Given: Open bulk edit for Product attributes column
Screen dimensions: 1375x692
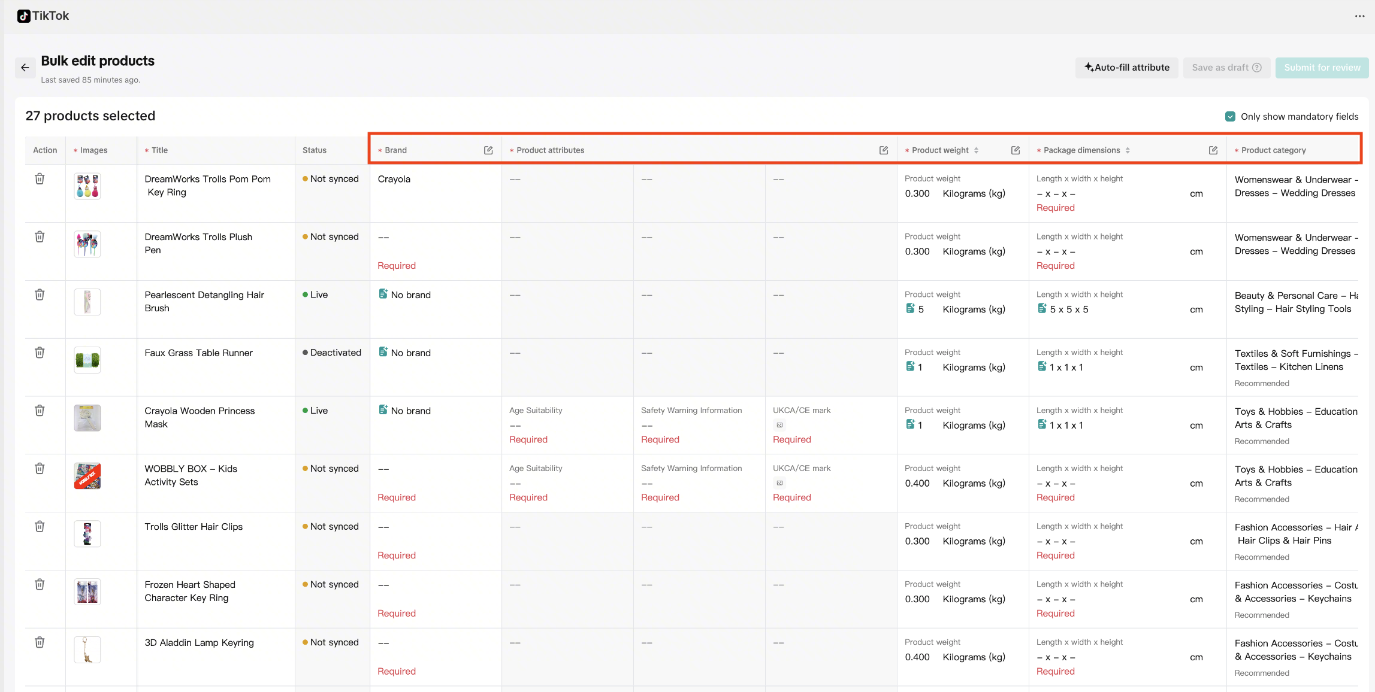Looking at the screenshot, I should point(884,150).
